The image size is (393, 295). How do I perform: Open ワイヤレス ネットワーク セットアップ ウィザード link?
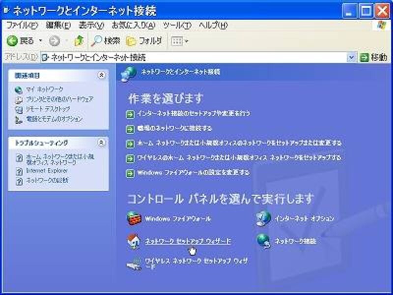click(x=196, y=264)
